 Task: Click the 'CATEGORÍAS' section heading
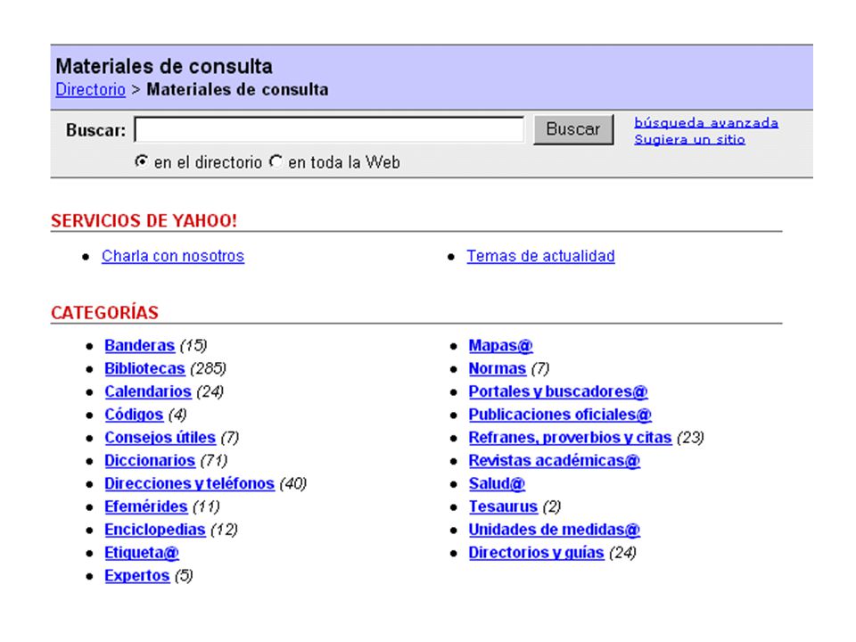click(x=105, y=312)
